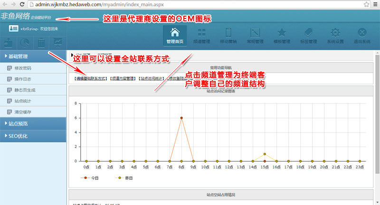Open the 管理首页 home icon

pyautogui.click(x=175, y=35)
